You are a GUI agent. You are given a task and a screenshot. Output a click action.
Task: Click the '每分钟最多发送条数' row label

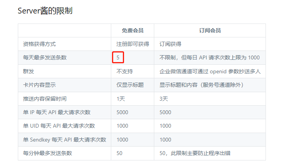47,153
